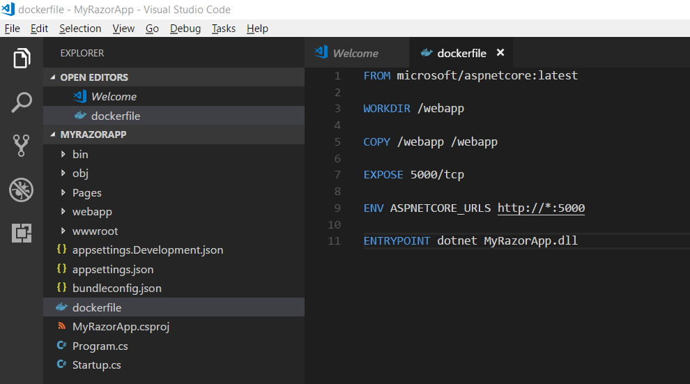Collapse the MYRAZORAPP folder section

point(53,135)
